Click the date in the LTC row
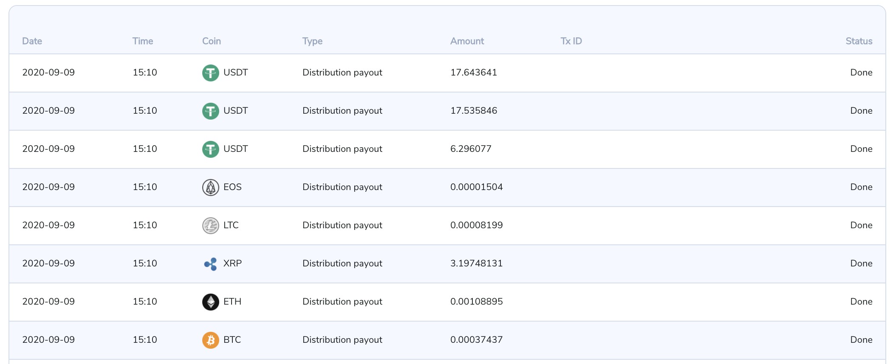Screen dimensions: 893x364 tap(48, 225)
